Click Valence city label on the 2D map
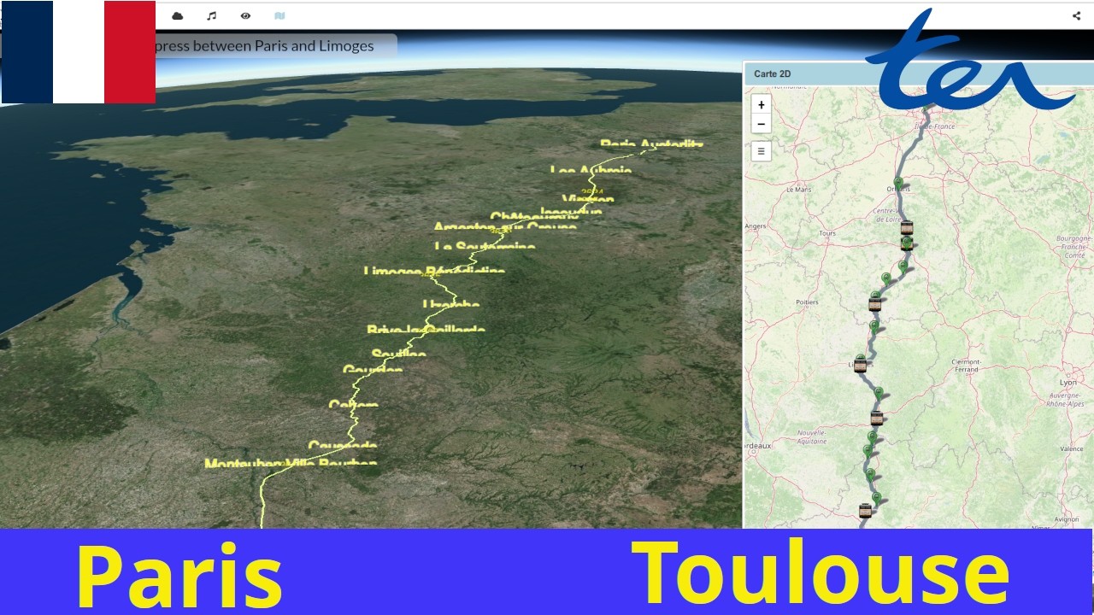Viewport: 1094px width, 615px height. 1071,448
